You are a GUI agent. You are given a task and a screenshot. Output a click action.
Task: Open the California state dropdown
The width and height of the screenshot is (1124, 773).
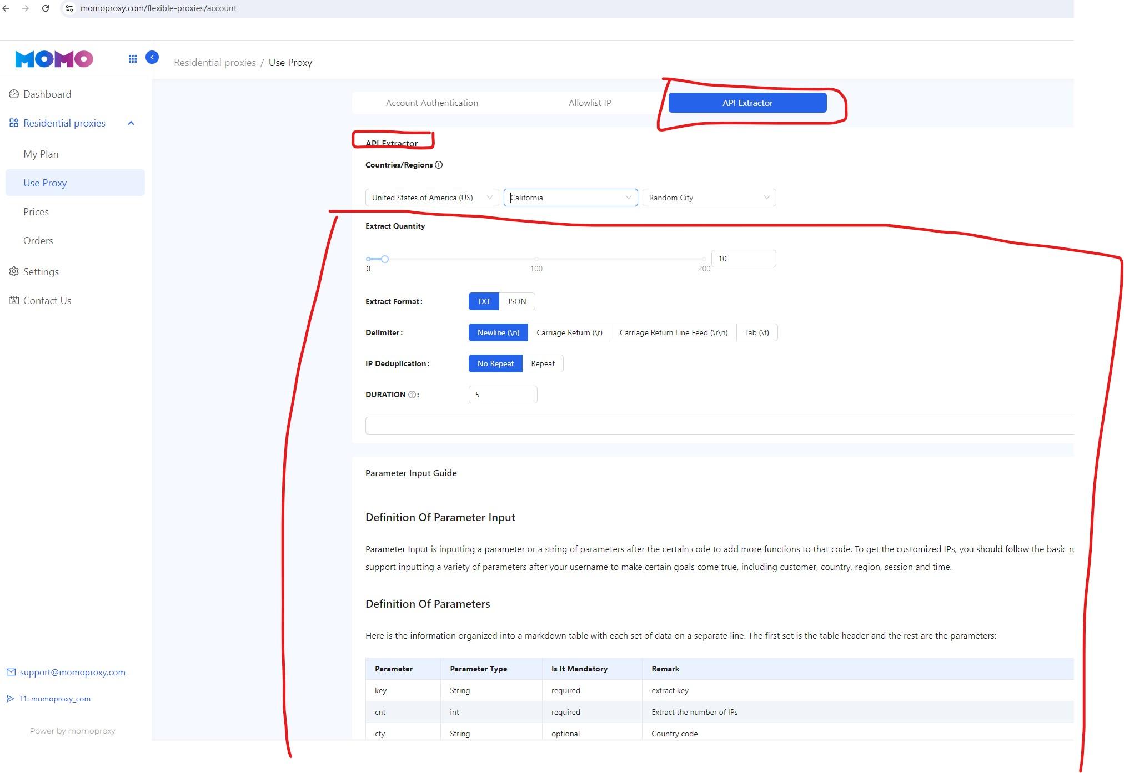570,198
